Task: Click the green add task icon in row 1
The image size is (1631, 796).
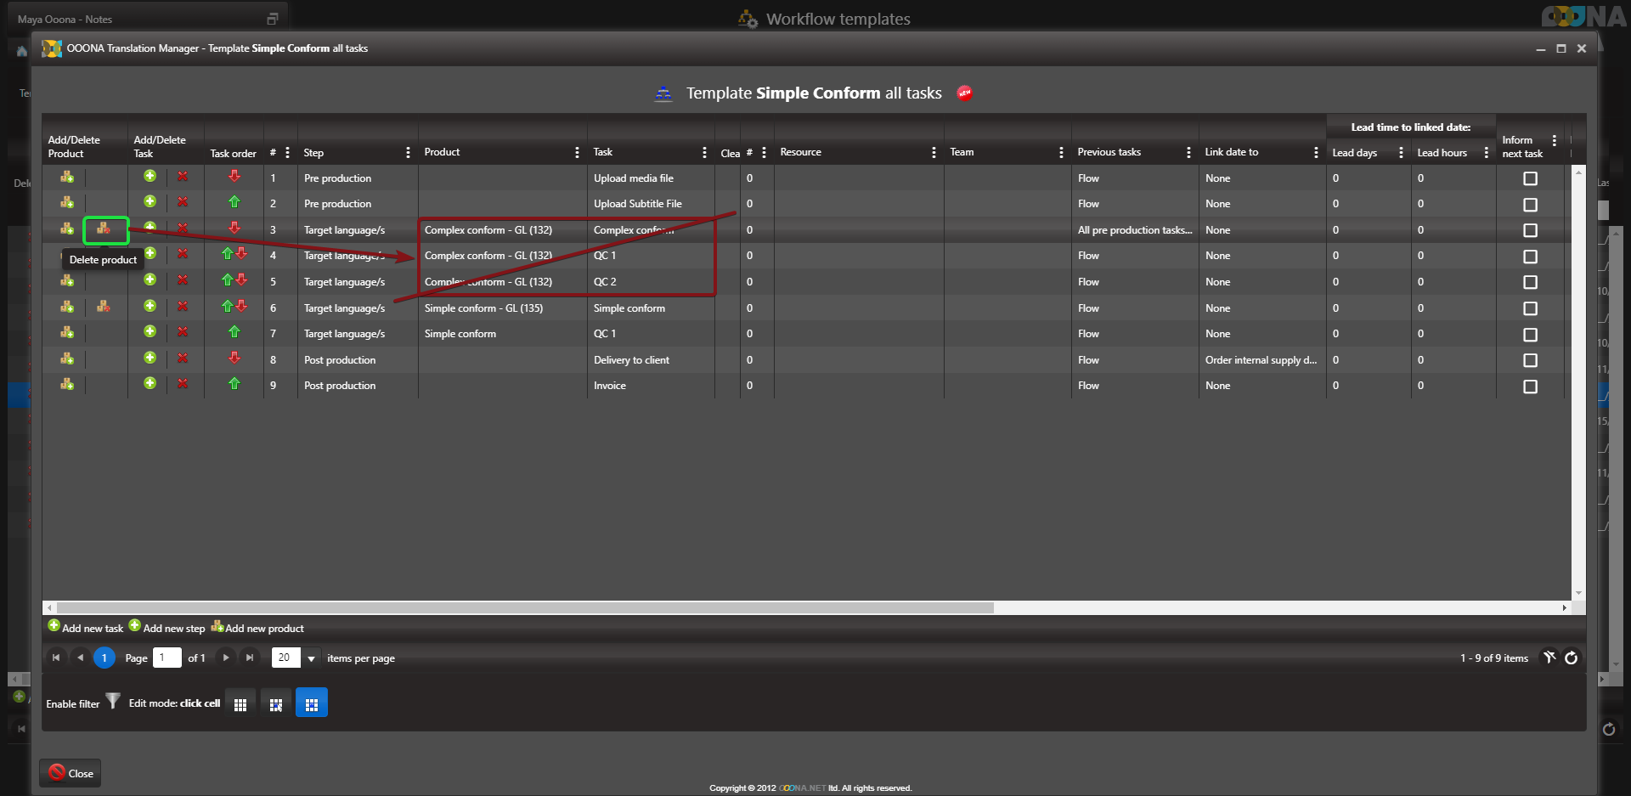Action: [150, 177]
